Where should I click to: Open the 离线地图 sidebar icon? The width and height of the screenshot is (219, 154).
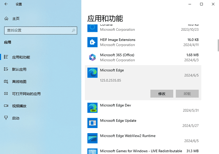[x=6, y=82]
